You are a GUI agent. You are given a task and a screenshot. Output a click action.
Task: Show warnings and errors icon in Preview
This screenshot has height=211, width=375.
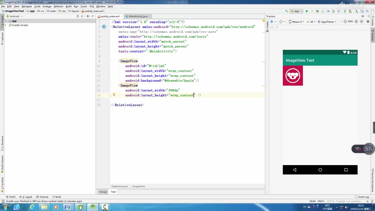pyautogui.click(x=367, y=22)
